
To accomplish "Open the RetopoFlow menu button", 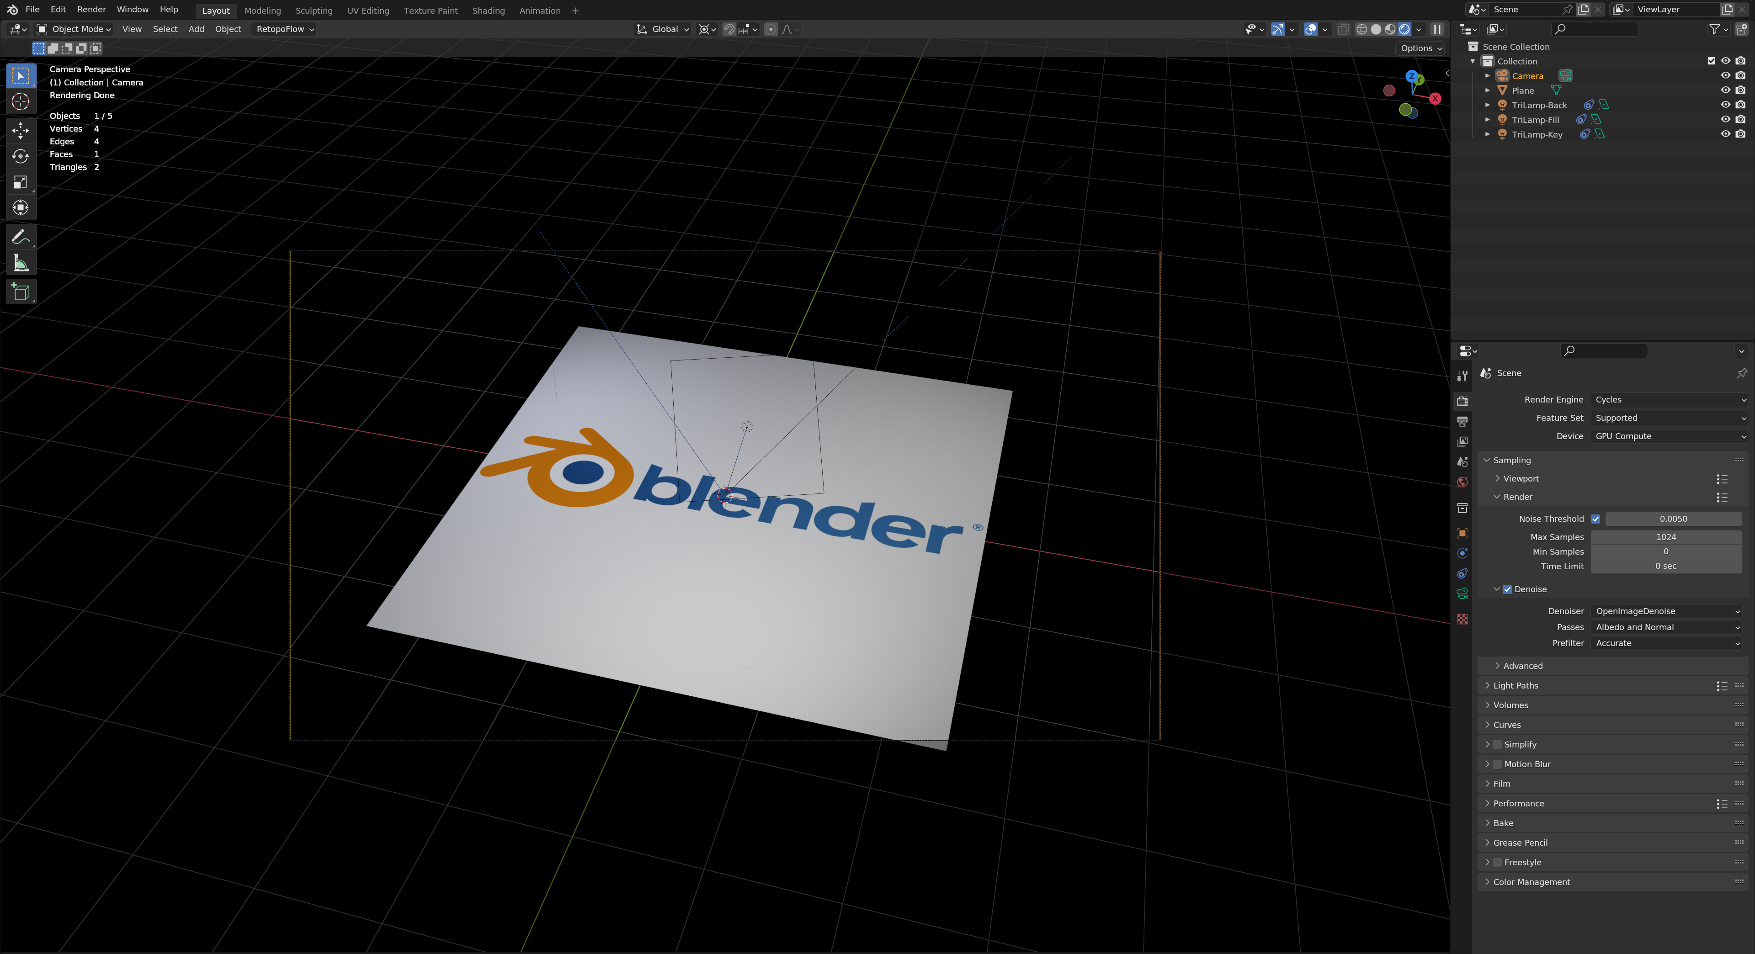I will (285, 29).
